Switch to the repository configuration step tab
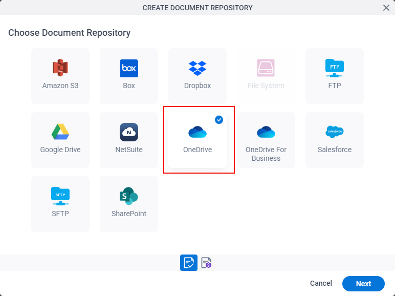This screenshot has height=296, width=395. [x=206, y=263]
